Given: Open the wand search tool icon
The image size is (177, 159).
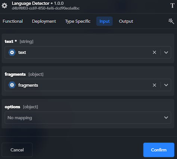Looking at the screenshot, I should [171, 21].
